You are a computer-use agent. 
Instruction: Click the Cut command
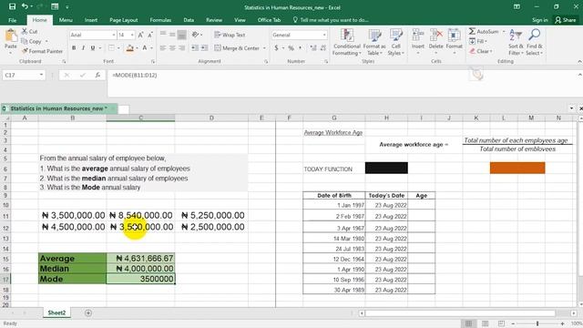[30, 32]
